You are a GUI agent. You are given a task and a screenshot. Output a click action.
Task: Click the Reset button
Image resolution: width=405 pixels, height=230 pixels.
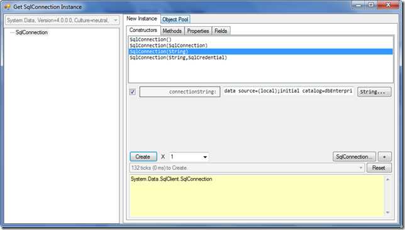[379, 168]
